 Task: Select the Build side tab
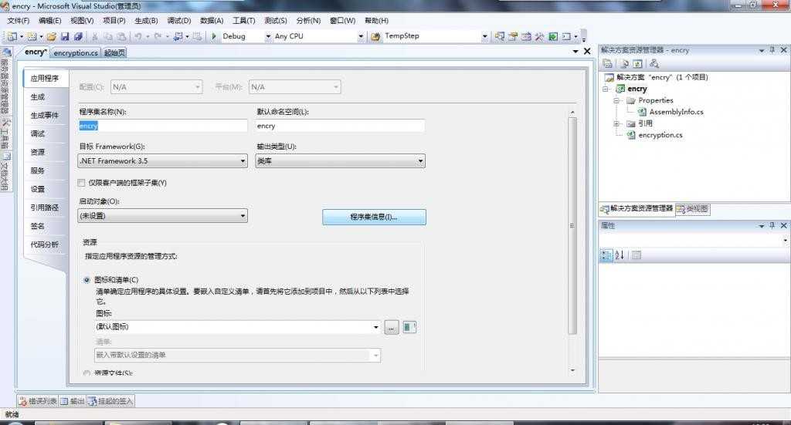[46, 96]
